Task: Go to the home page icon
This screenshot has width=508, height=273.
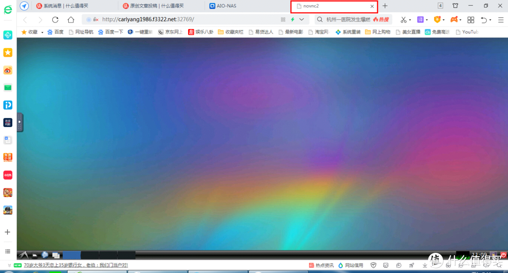Action: pyautogui.click(x=71, y=20)
